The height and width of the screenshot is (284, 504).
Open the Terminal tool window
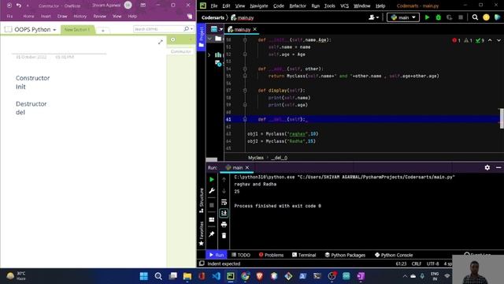pos(304,255)
